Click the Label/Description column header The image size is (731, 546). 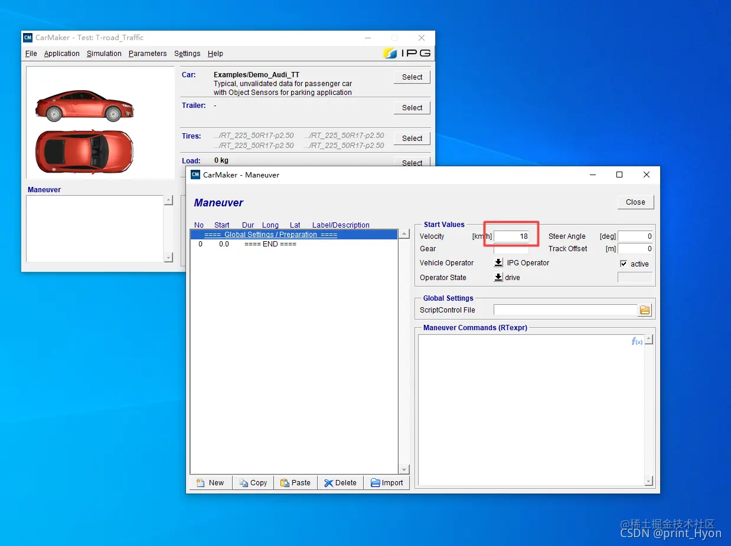click(341, 225)
